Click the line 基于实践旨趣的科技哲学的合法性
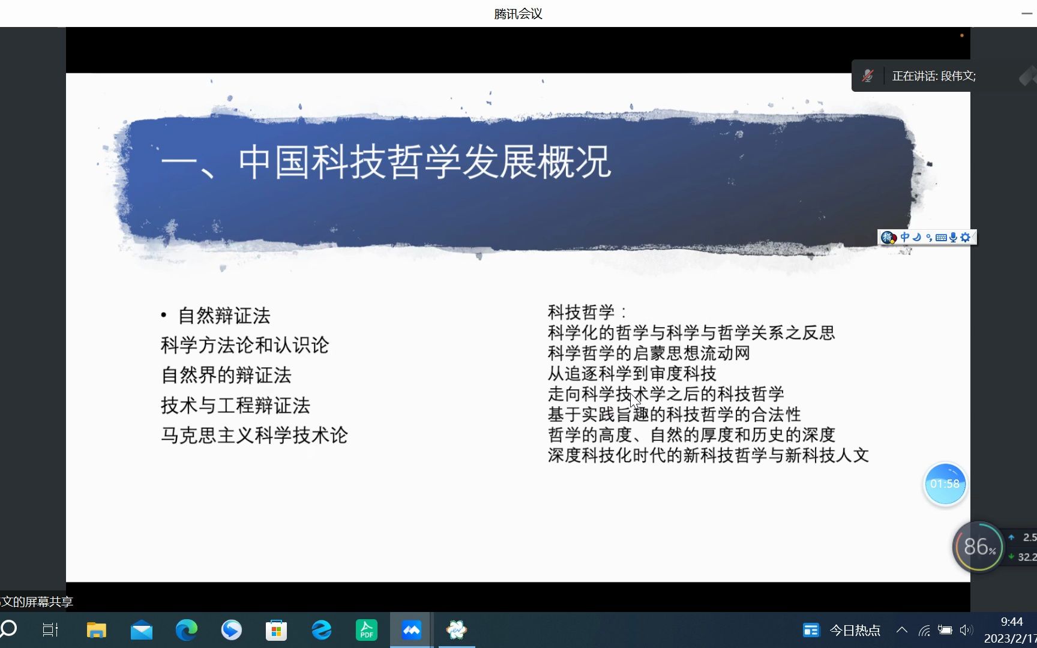1037x648 pixels. 675,414
